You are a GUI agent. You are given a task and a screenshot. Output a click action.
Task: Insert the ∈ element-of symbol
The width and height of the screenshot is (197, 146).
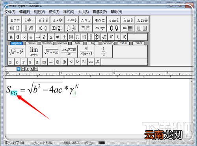click(31, 37)
